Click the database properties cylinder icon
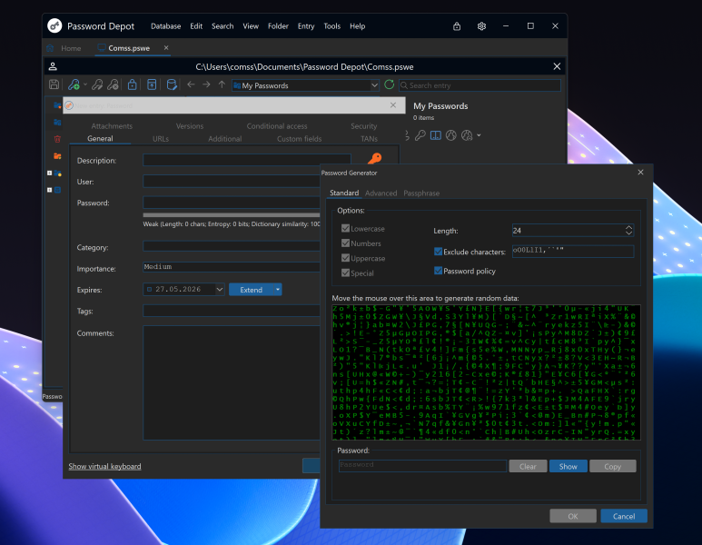The width and height of the screenshot is (702, 545). click(x=172, y=84)
